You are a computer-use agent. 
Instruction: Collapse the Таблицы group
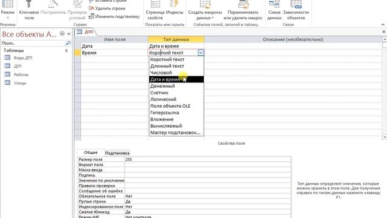coord(66,50)
